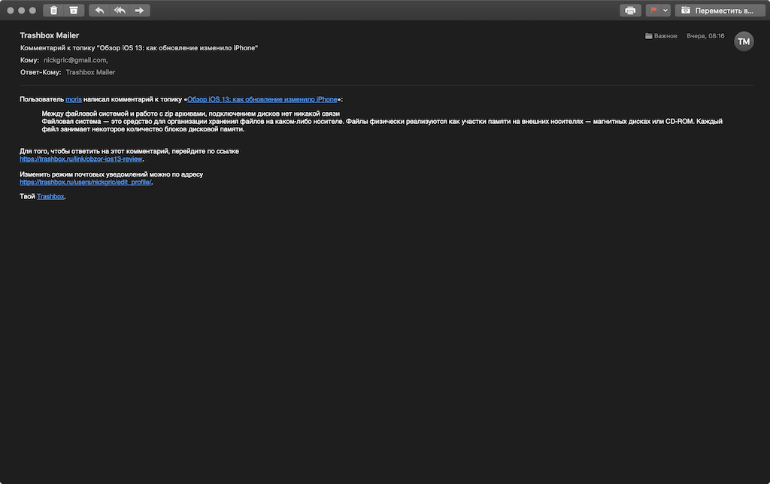770x484 pixels.
Task: Close the message window with the first window button
Action: tap(11, 11)
